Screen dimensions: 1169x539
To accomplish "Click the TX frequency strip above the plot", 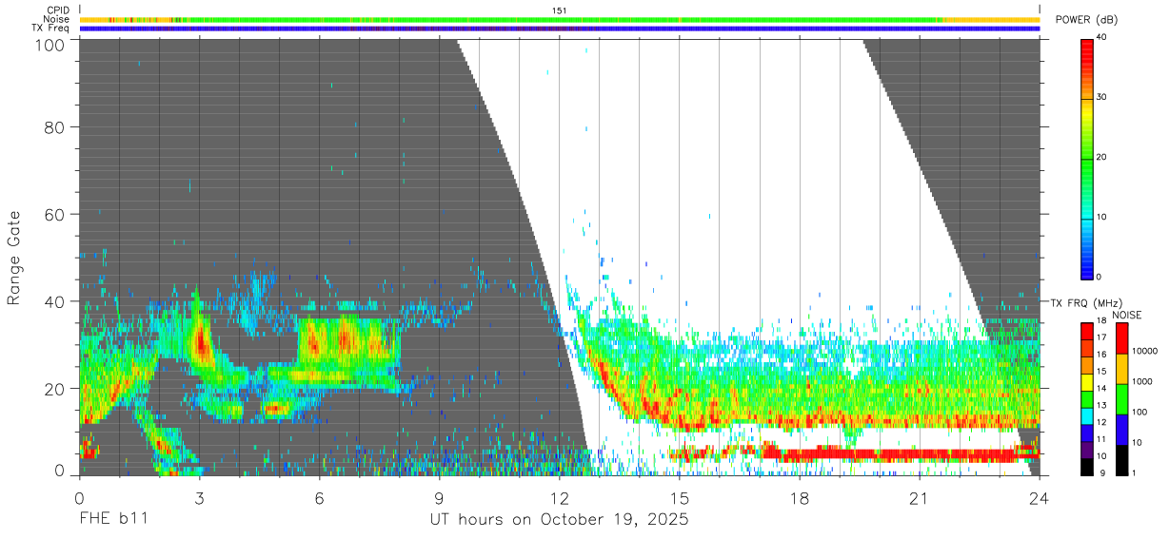I will 559,29.
